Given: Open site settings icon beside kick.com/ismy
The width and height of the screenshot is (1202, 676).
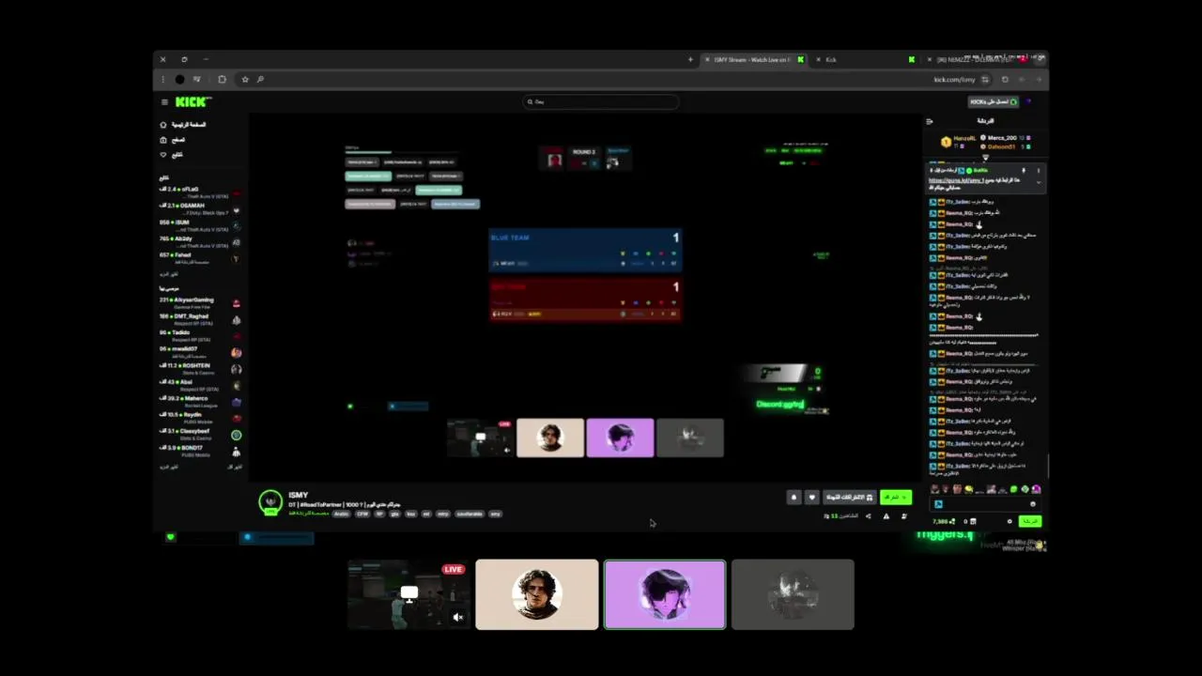Looking at the screenshot, I should pos(983,80).
